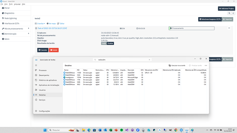
Task: Open Aplicativos de inicialização page
Action: (x=48, y=85)
